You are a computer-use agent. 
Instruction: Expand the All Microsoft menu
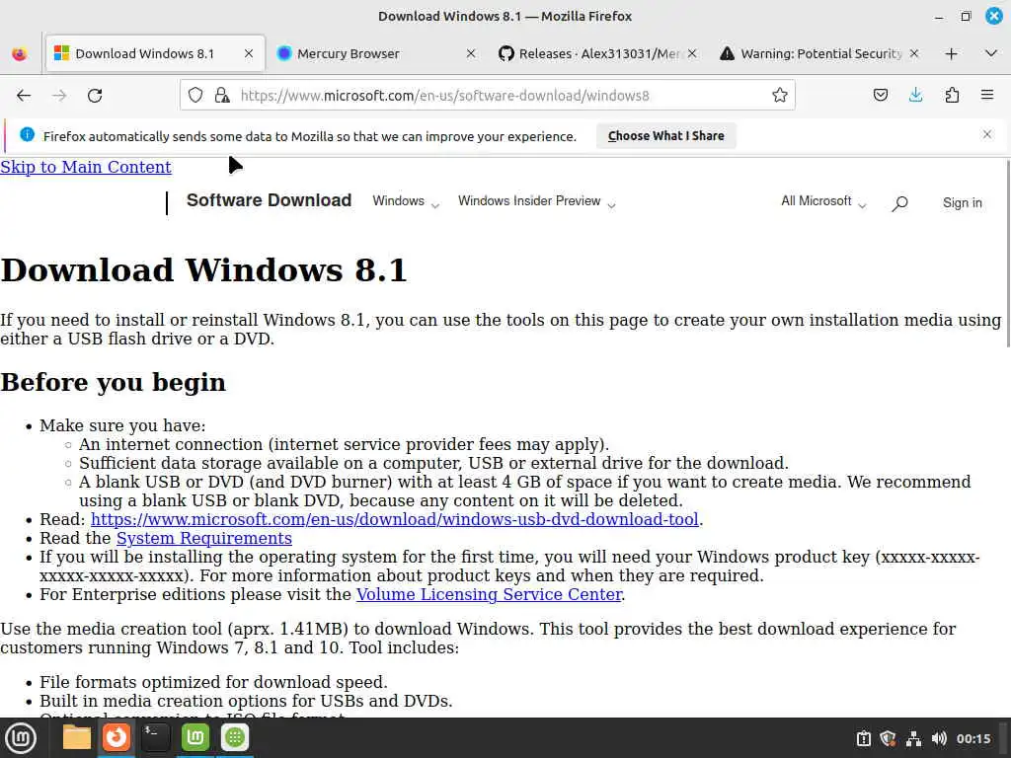pos(823,201)
